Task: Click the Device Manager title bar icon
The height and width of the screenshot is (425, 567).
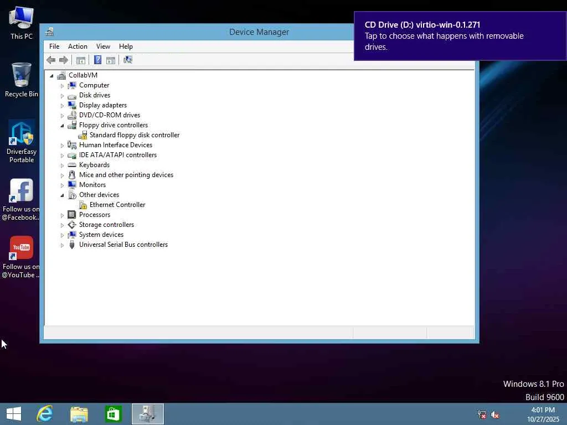Action: (49, 32)
